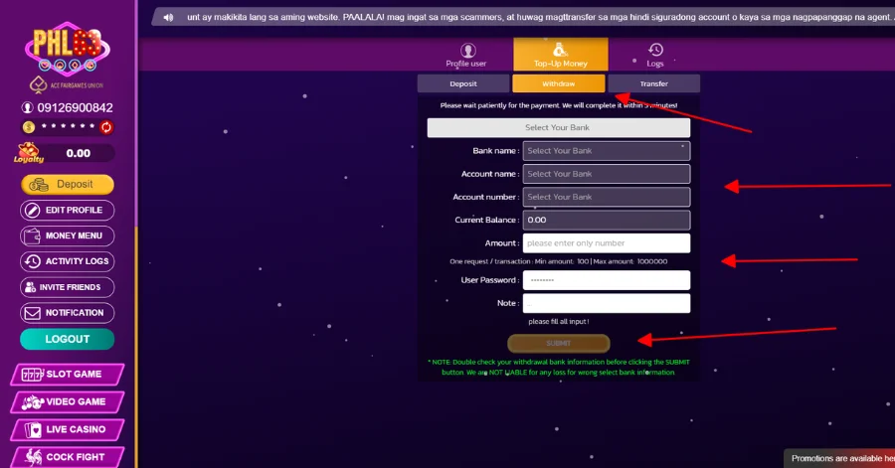Select the Deposit sub-tab

pos(462,84)
